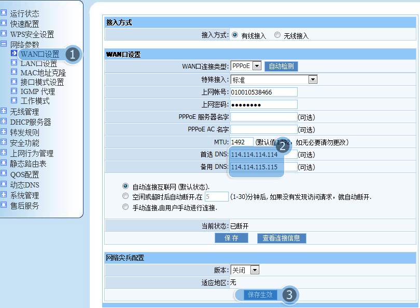Image resolution: width=420 pixels, height=308 pixels.
Task: Click the 自动检测 button
Action: click(281, 66)
